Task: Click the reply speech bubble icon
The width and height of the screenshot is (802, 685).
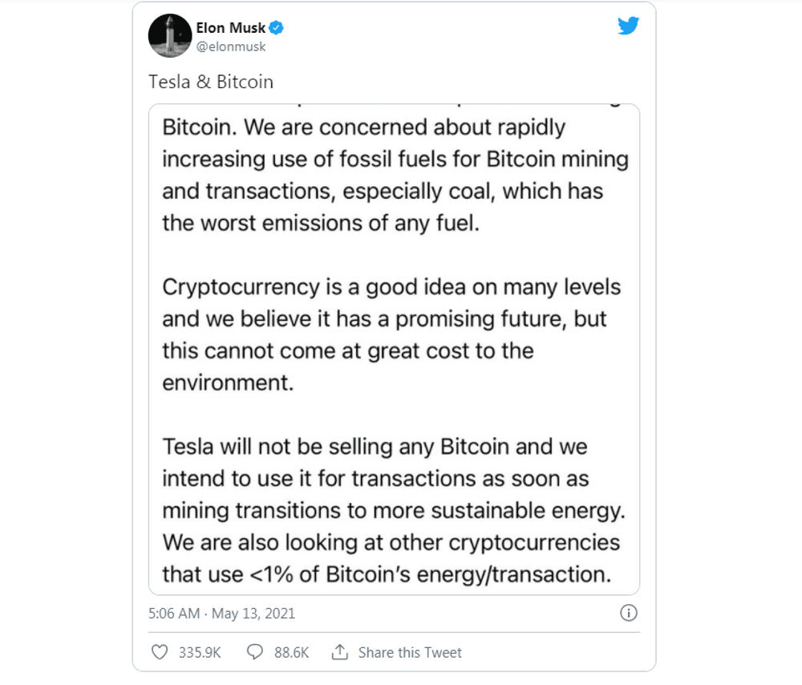Action: pyautogui.click(x=255, y=652)
